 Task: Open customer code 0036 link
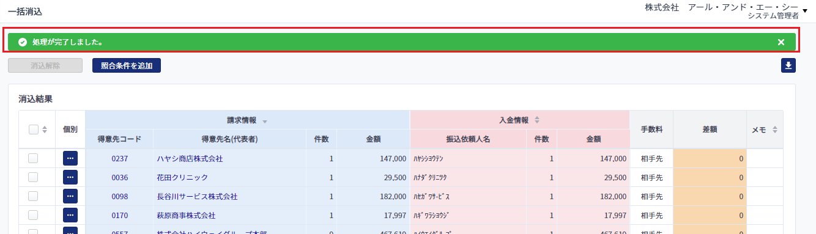[119, 177]
